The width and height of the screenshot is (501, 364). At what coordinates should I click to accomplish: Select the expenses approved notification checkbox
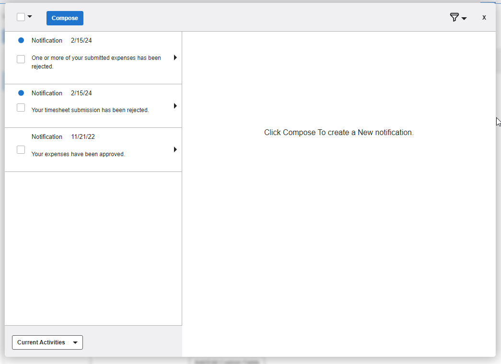(21, 150)
